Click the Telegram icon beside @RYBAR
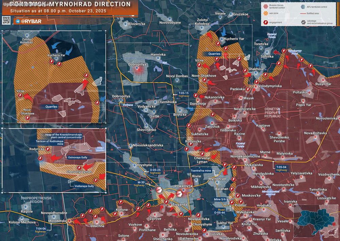The image size is (340, 241). [18, 21]
